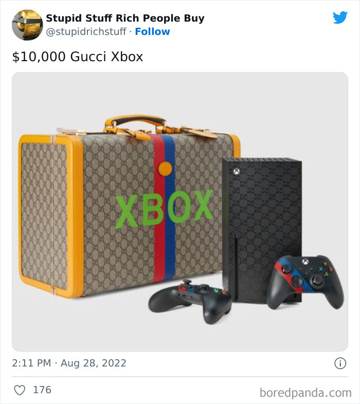This screenshot has height=404, width=360.
Task: Open the 2:11 PM Aug 28, 2022 timestamp
Action: tap(69, 363)
